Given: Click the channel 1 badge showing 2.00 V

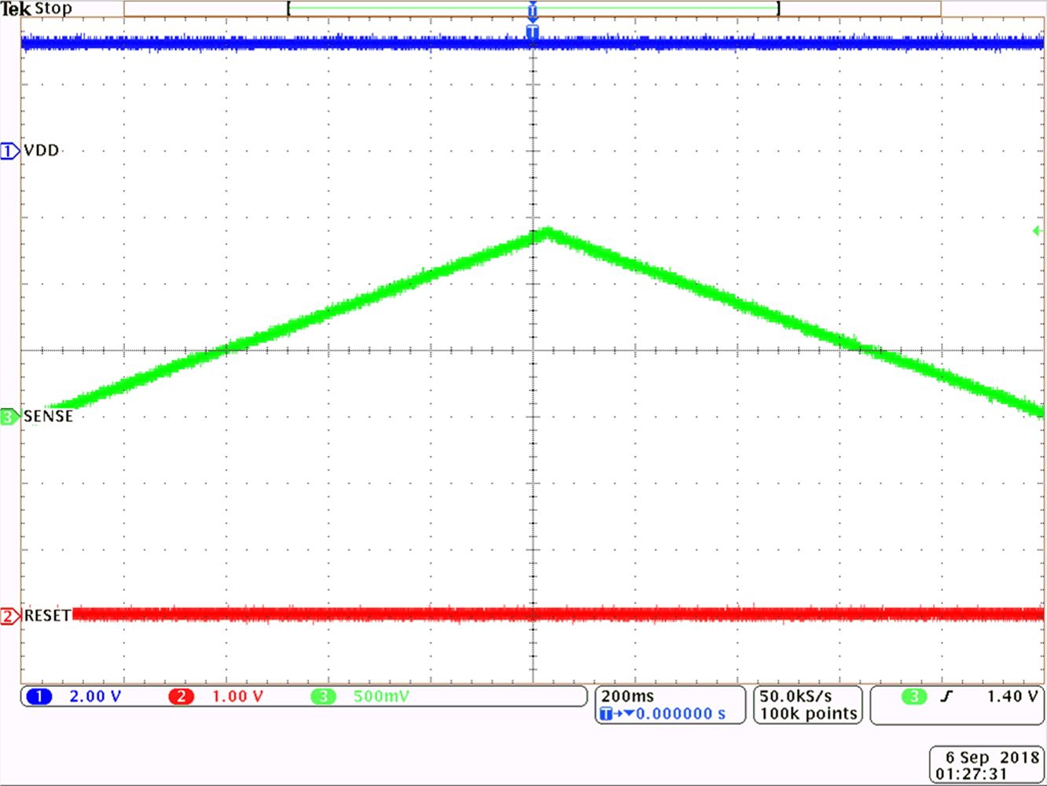Looking at the screenshot, I should tap(39, 696).
